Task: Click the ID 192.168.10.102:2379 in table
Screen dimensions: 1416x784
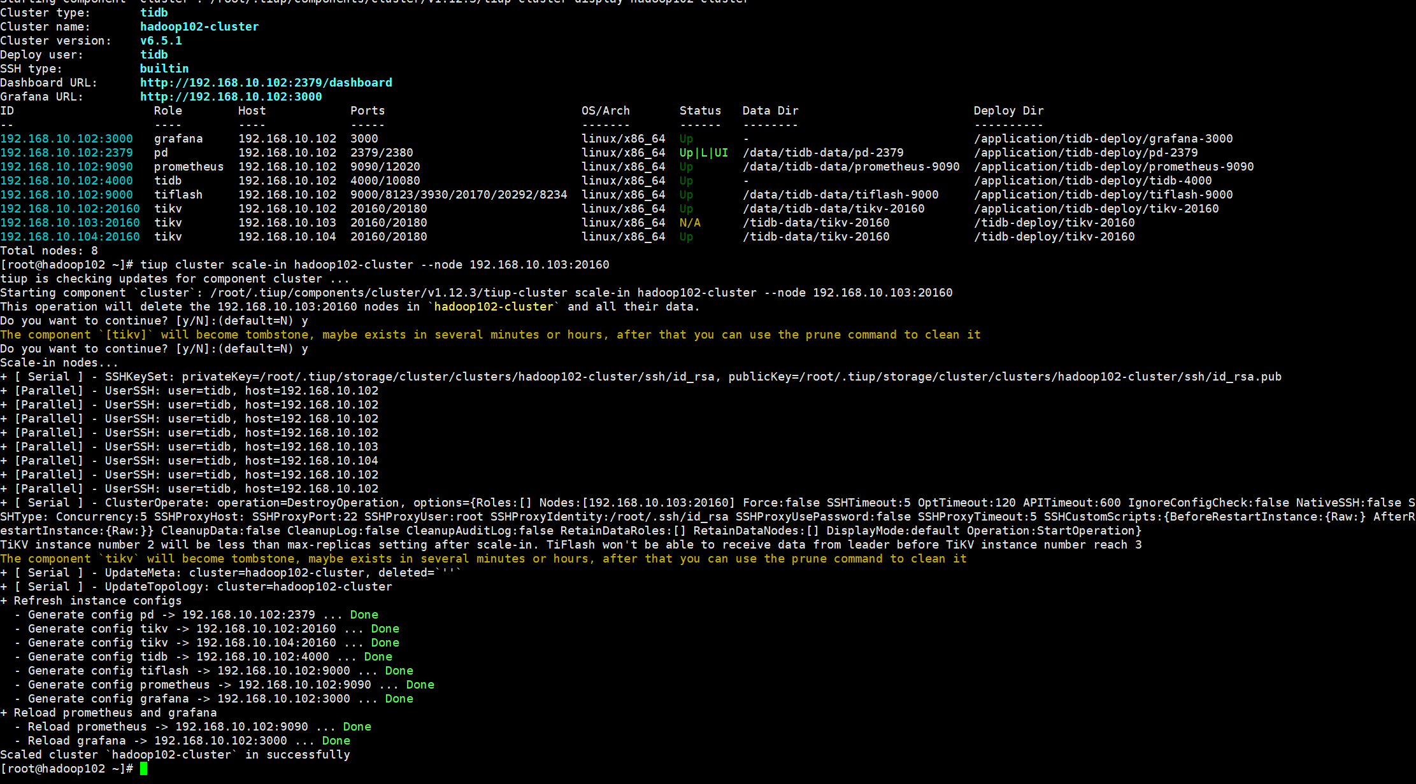Action: [66, 153]
